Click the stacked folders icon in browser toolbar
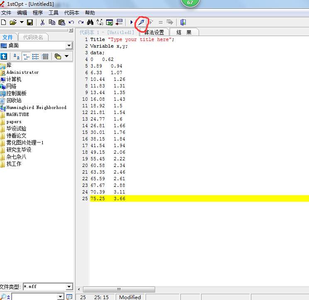This screenshot has width=309, height=300. click(x=58, y=57)
